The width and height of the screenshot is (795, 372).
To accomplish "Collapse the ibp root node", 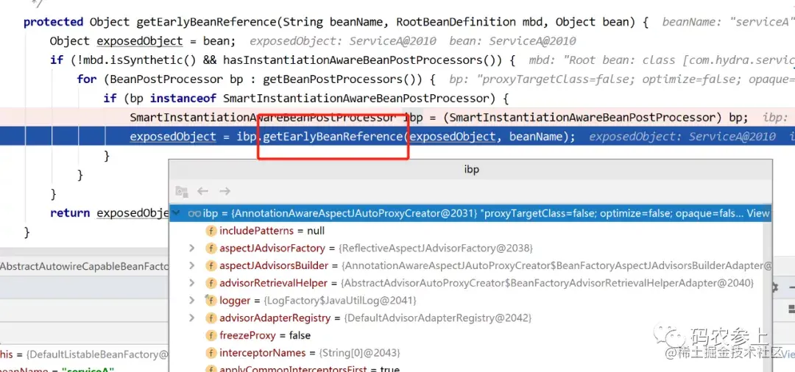I will 175,214.
